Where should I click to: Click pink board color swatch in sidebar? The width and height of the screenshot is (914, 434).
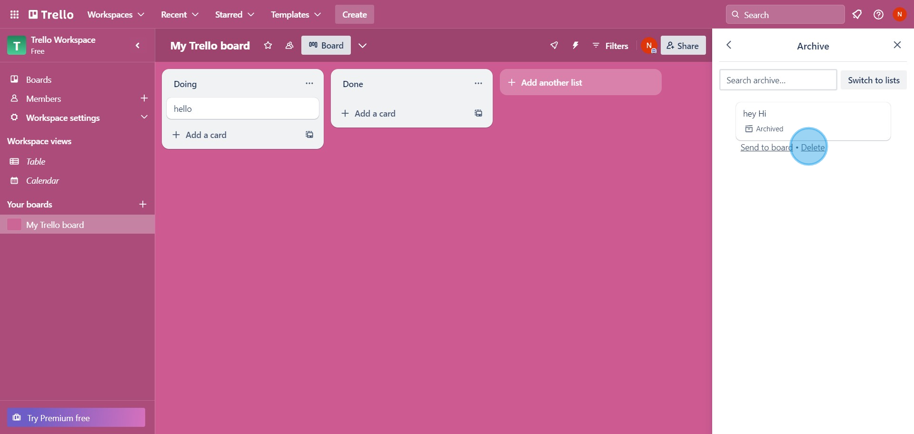tap(14, 224)
